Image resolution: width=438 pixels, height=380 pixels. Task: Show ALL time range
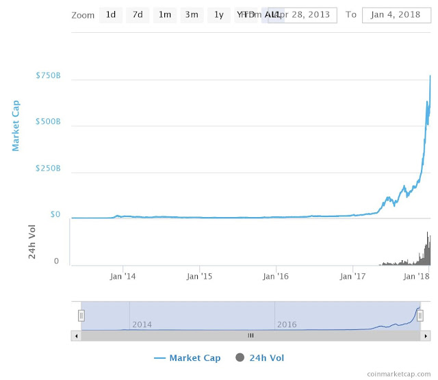[272, 14]
